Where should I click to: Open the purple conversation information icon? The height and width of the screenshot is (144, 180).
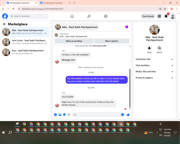[x=127, y=27]
